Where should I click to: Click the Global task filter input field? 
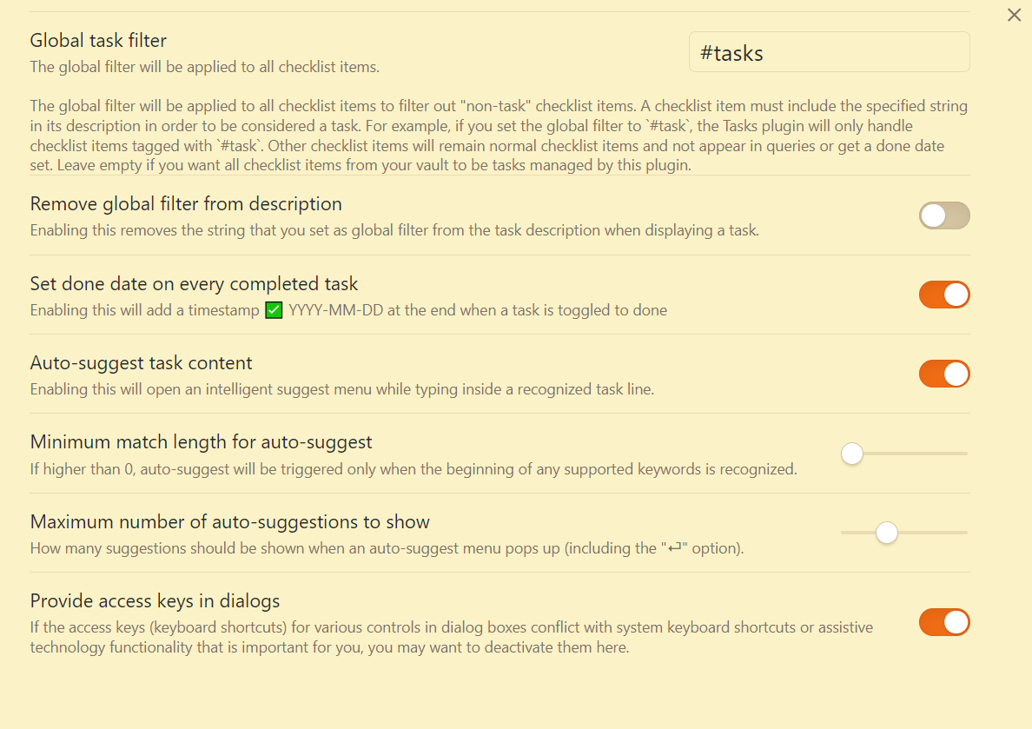[x=829, y=51]
